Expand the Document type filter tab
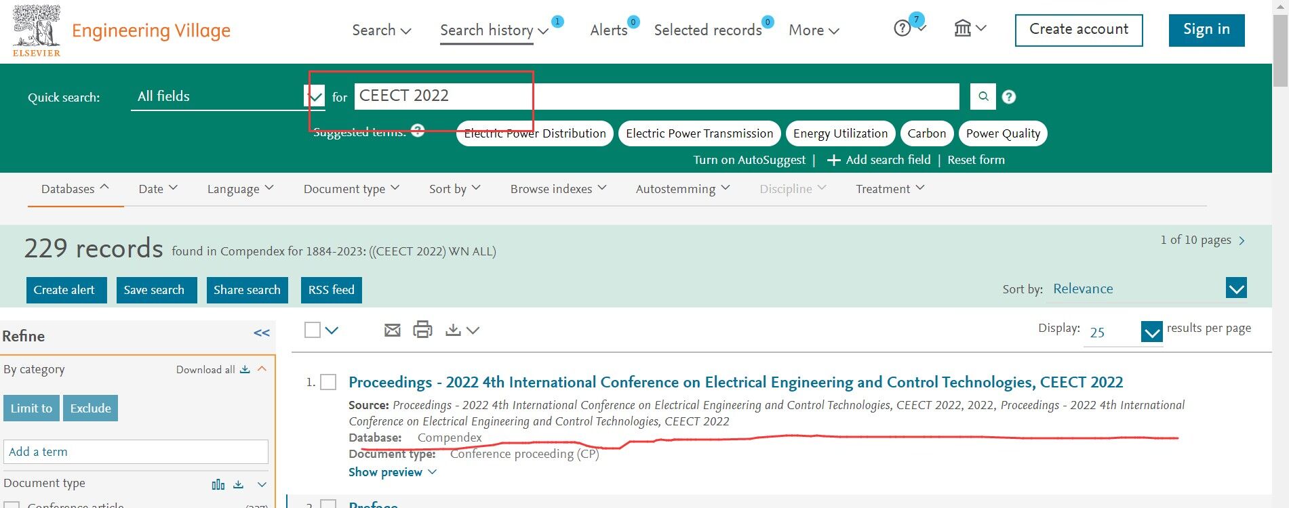This screenshot has height=508, width=1289. [351, 189]
